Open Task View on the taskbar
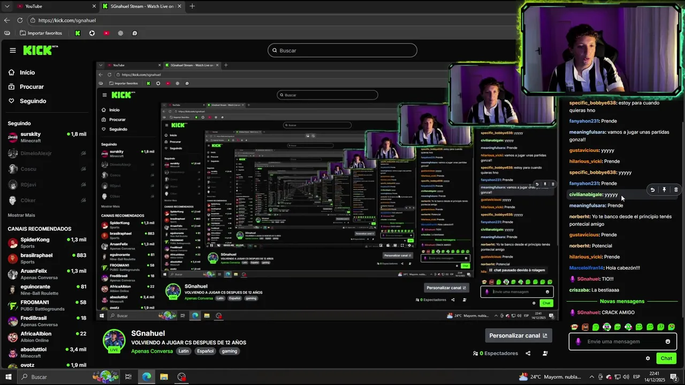Viewport: 685px width, 385px height. coord(128,377)
